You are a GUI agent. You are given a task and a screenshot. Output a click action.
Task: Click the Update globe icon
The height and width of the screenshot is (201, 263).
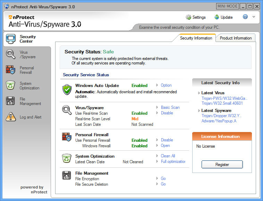[x=217, y=17]
